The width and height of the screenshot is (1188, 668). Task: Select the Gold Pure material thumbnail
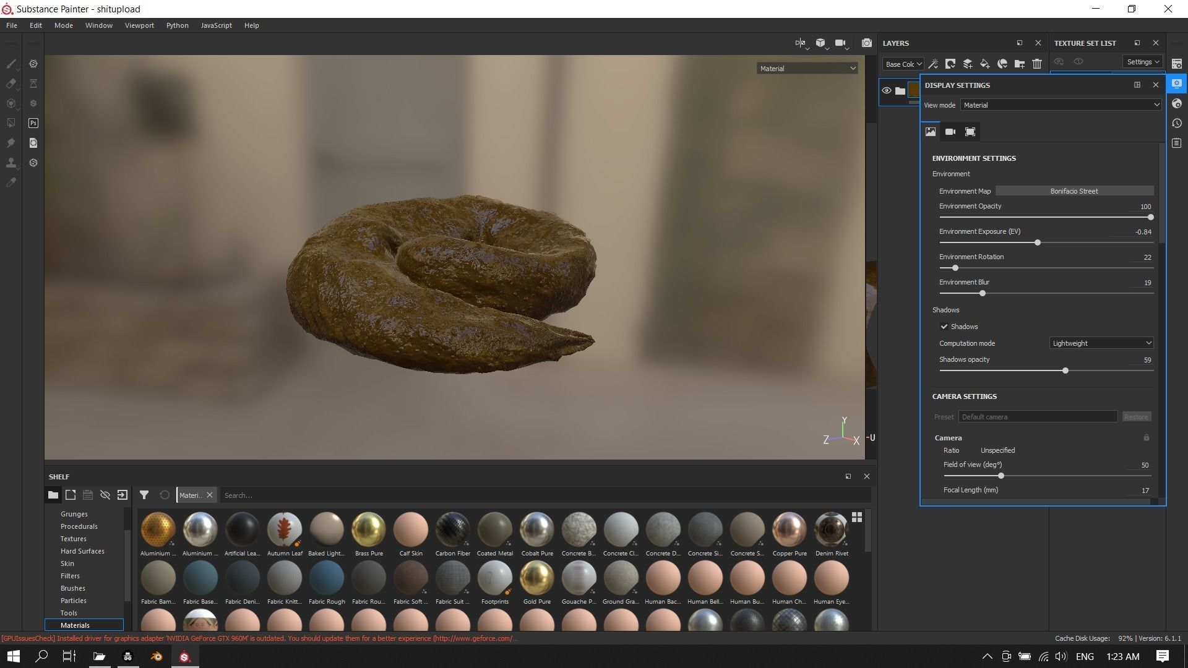pyautogui.click(x=537, y=578)
